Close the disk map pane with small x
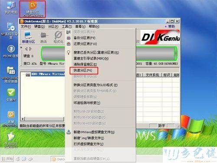 point(21,48)
